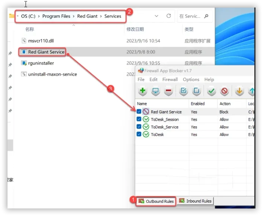This screenshot has height=216, width=263.
Task: Click the folder icon in the address bar
Action: [x=12, y=16]
